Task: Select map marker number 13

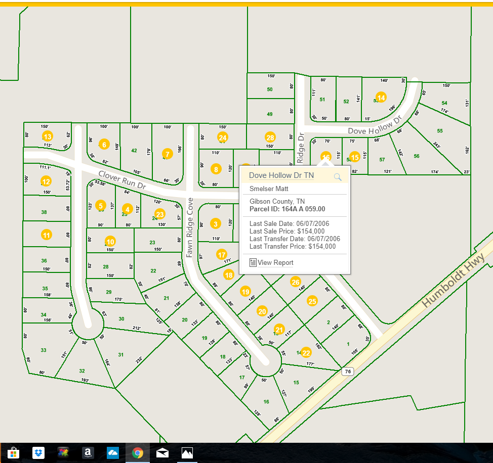Action: coord(47,136)
